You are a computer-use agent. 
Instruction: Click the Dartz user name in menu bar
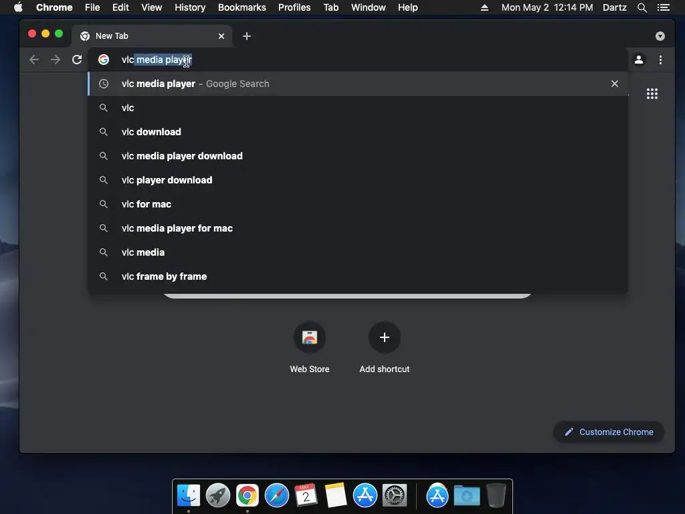615,7
